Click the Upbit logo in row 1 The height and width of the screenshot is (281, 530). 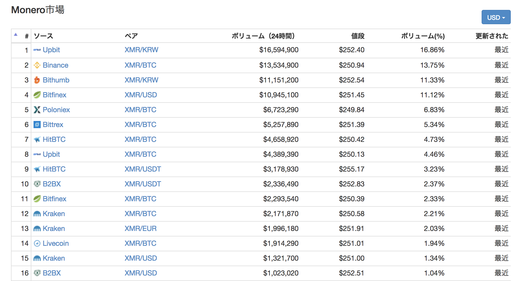pyautogui.click(x=37, y=50)
